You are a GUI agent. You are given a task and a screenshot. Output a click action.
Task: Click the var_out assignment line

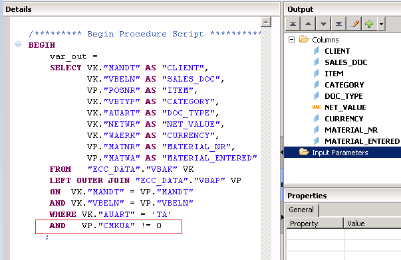(74, 56)
